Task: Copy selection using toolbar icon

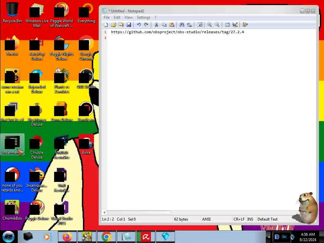Action: point(164,25)
